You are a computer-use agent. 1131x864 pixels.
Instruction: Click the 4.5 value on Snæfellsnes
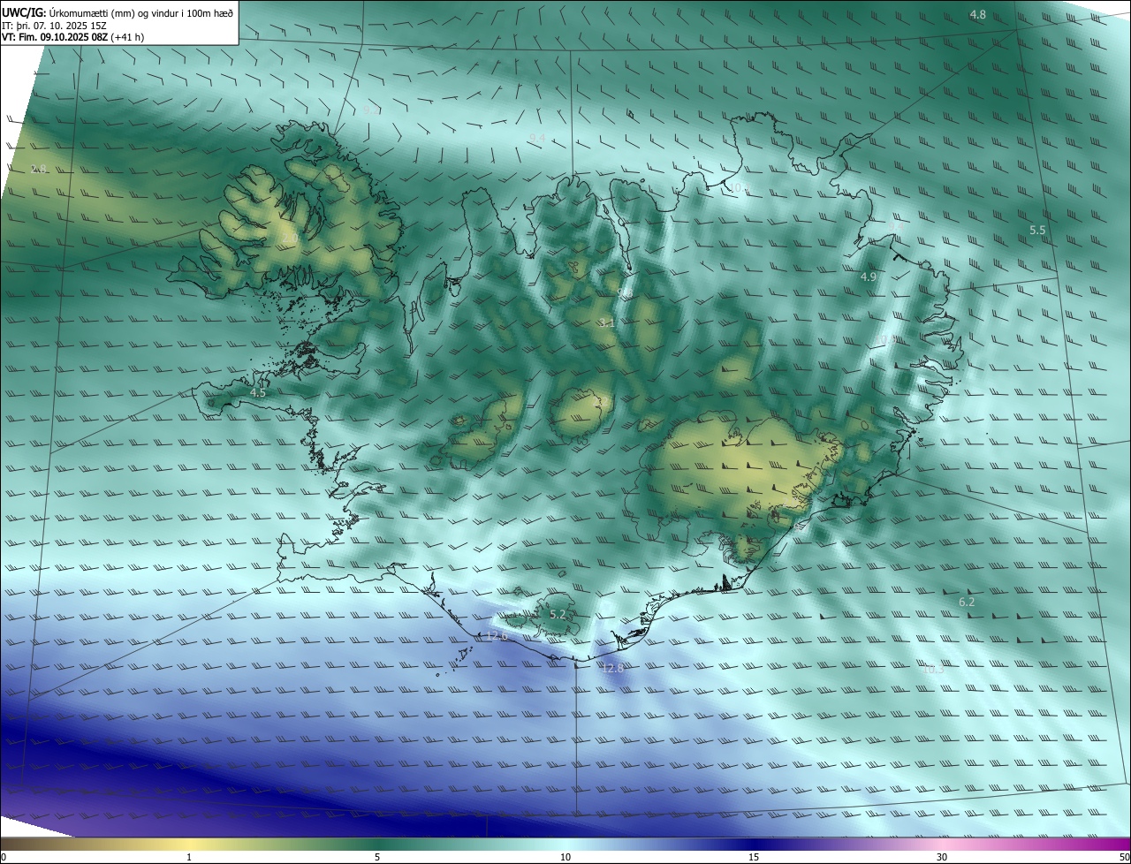click(x=258, y=393)
